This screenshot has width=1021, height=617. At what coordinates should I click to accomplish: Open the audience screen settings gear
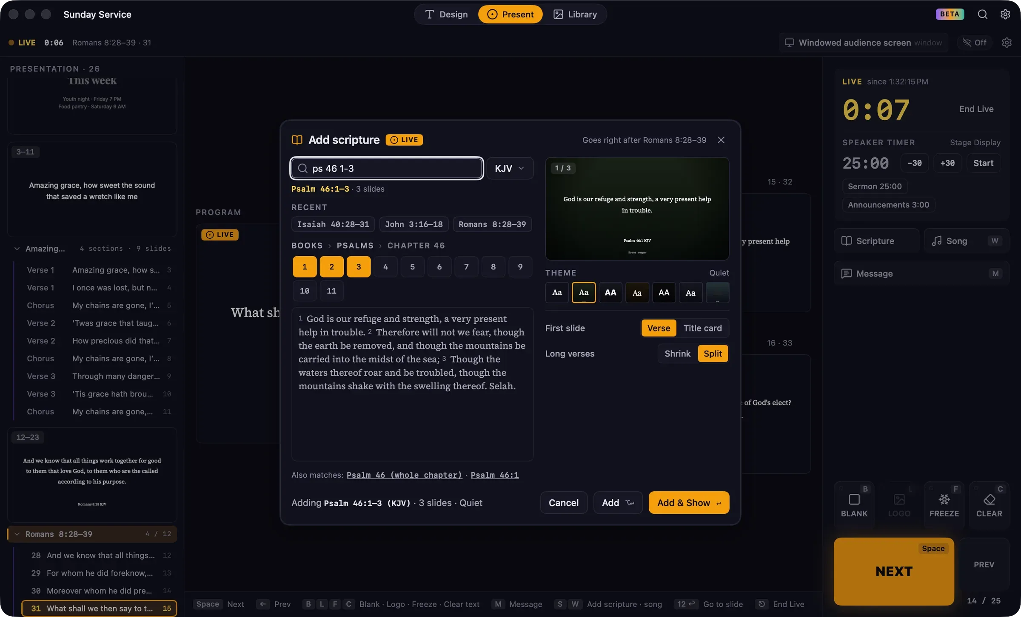[1007, 42]
